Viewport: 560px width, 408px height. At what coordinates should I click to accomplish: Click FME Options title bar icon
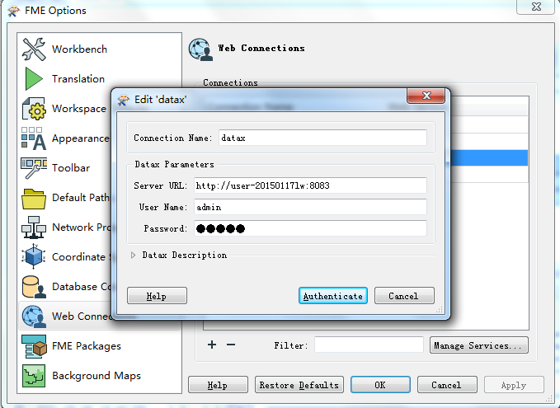pyautogui.click(x=14, y=11)
